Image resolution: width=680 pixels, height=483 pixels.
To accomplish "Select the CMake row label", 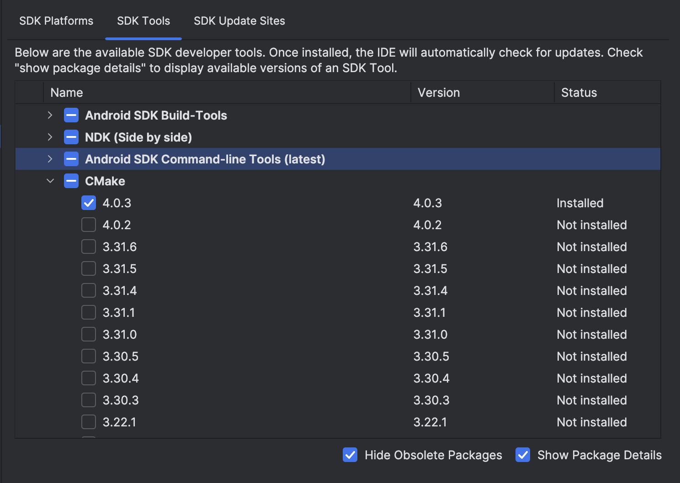I will (x=105, y=181).
